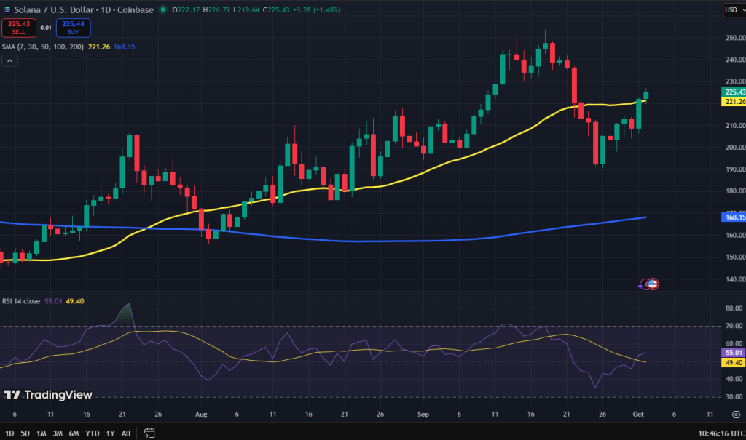This screenshot has height=440, width=746.
Task: Select the 1D time range
Action: pos(9,433)
